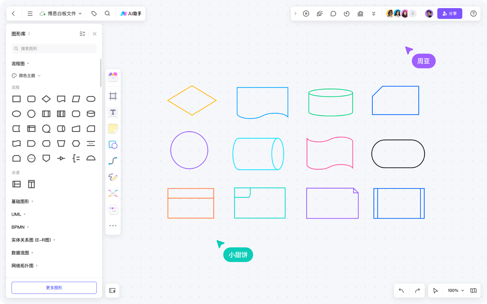Image resolution: width=487 pixels, height=304 pixels.
Task: Click the diamond shape in the shape library
Action: coord(46,99)
